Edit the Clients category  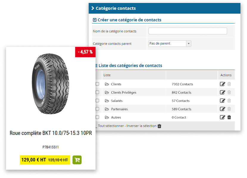(222, 84)
